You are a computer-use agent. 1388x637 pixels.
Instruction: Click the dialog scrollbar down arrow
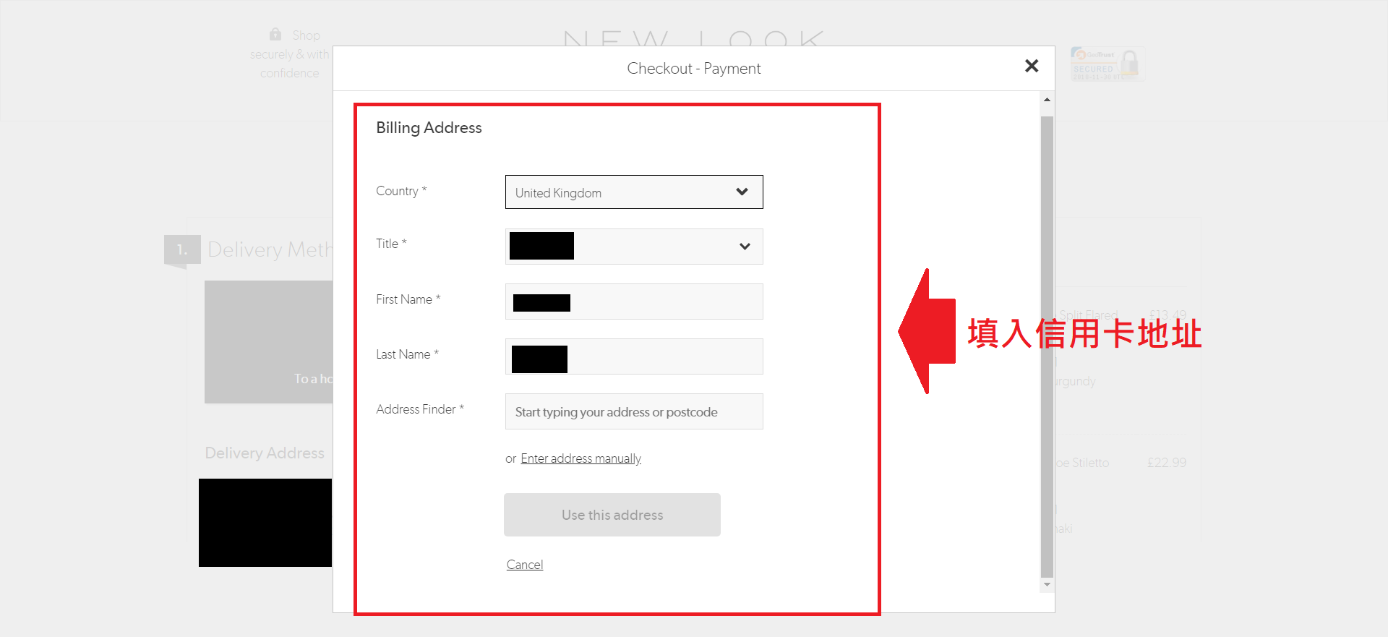click(x=1047, y=584)
